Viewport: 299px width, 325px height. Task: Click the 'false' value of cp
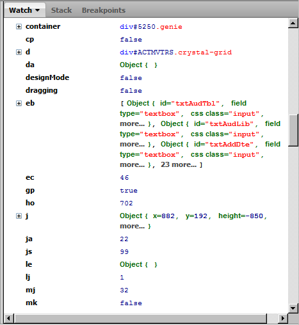pos(131,40)
